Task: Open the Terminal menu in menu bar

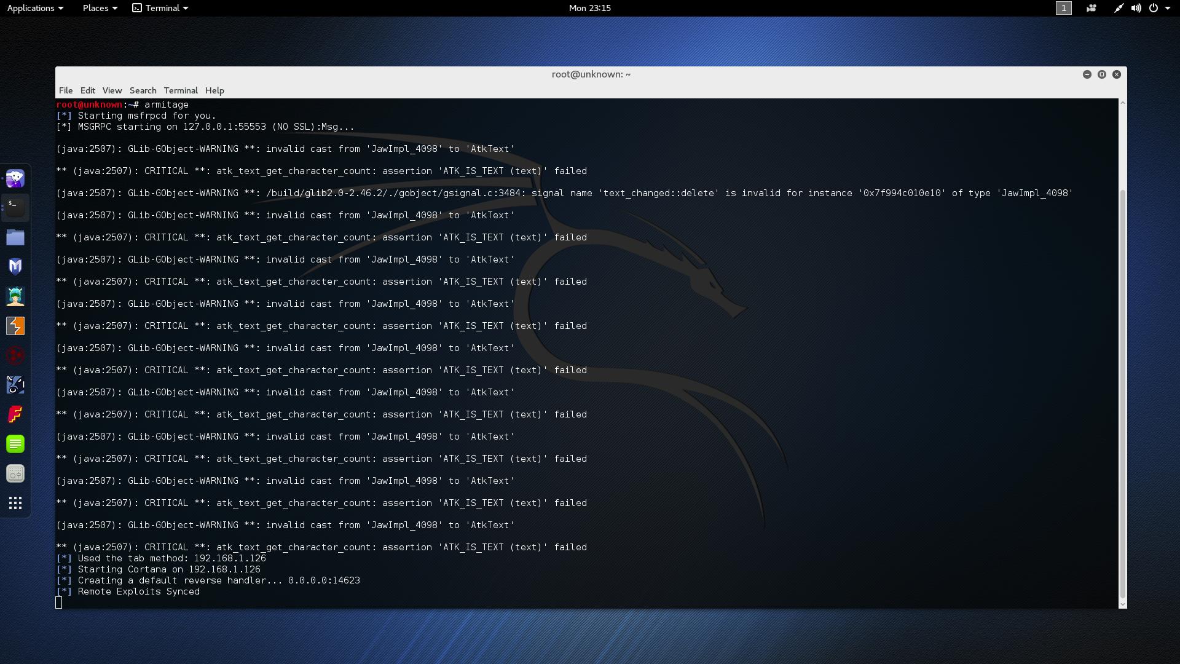Action: coord(181,90)
